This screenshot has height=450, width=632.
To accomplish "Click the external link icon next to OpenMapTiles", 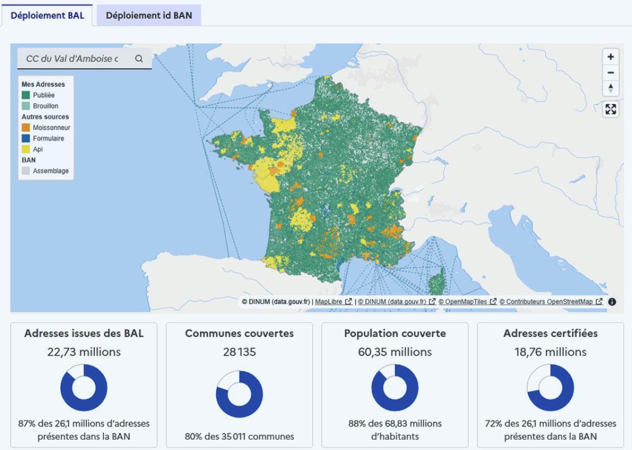I will click(493, 302).
